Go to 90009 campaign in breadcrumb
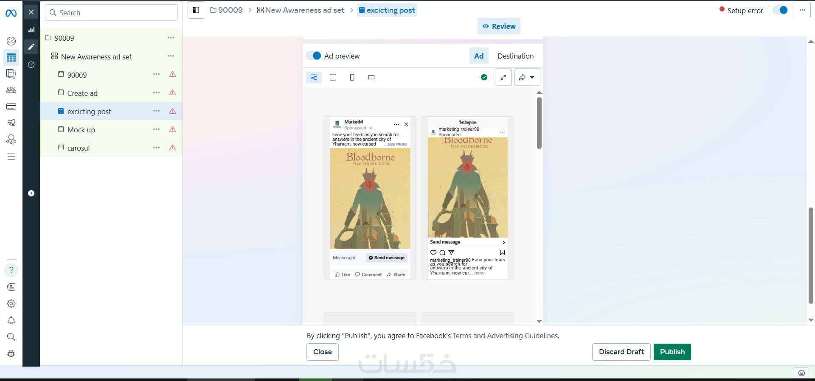Viewport: 815px width, 381px height. (x=226, y=10)
